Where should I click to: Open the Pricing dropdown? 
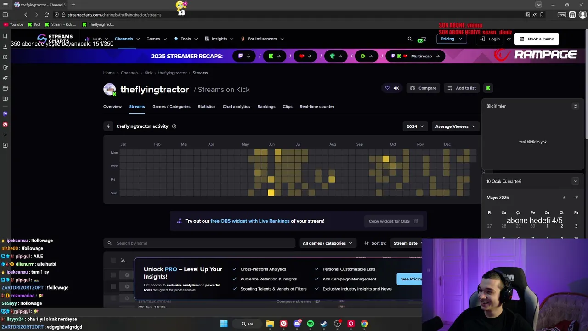point(451,39)
